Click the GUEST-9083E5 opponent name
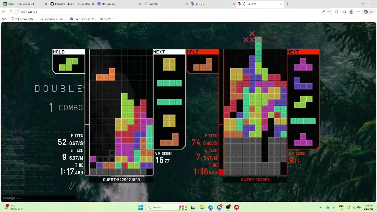Screen dimensions: 377x212 click(x=255, y=180)
